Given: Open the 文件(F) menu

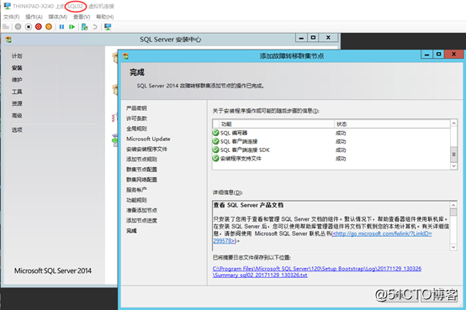Looking at the screenshot, I should [x=11, y=17].
